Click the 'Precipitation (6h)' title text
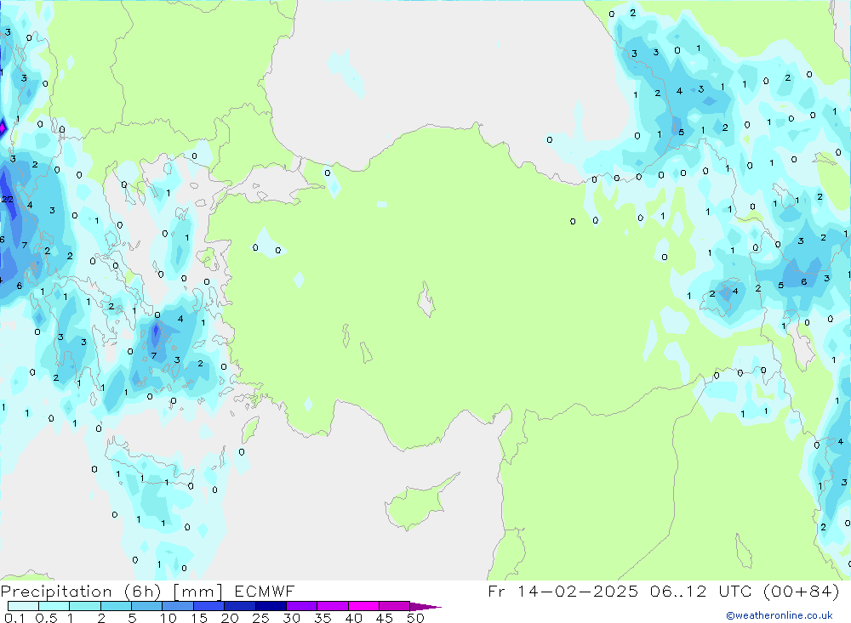The image size is (851, 623). [81, 592]
